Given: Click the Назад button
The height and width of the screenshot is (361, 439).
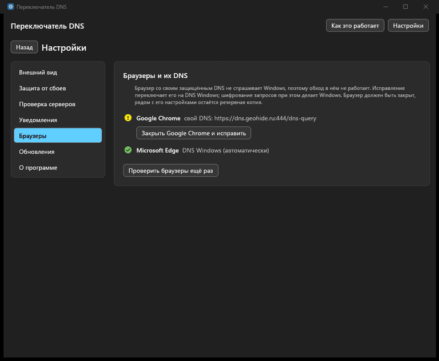Looking at the screenshot, I should pyautogui.click(x=25, y=47).
